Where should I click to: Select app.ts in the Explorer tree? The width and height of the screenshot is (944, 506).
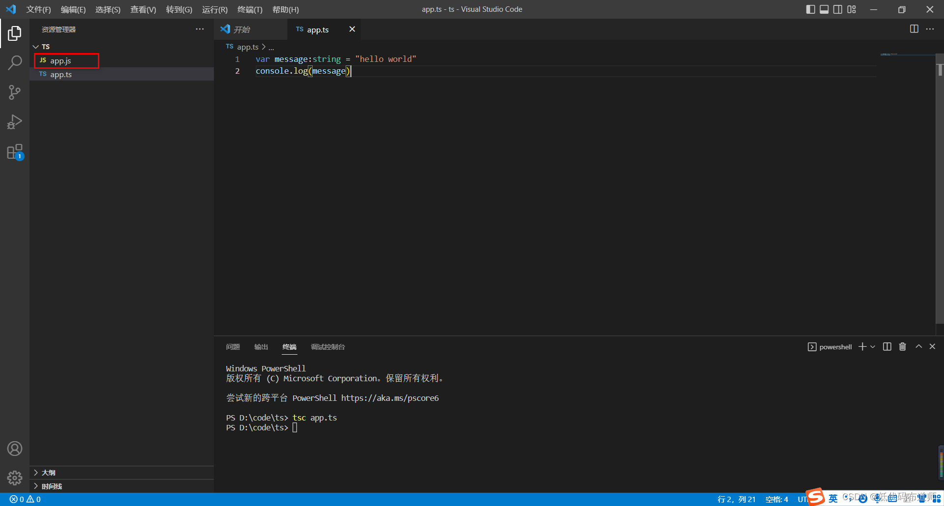coord(122,74)
